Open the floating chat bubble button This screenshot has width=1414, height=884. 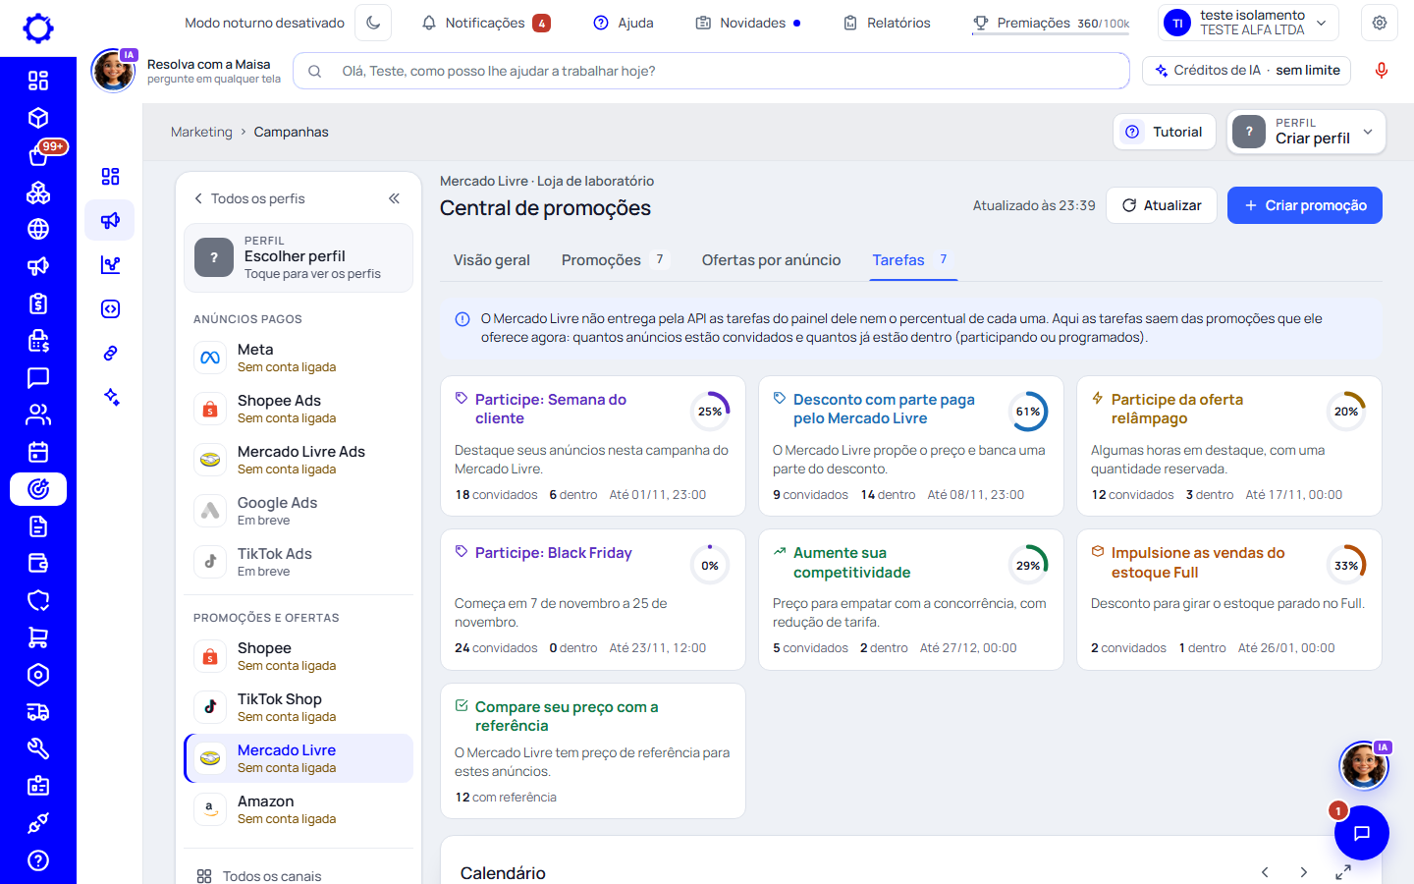click(1361, 833)
